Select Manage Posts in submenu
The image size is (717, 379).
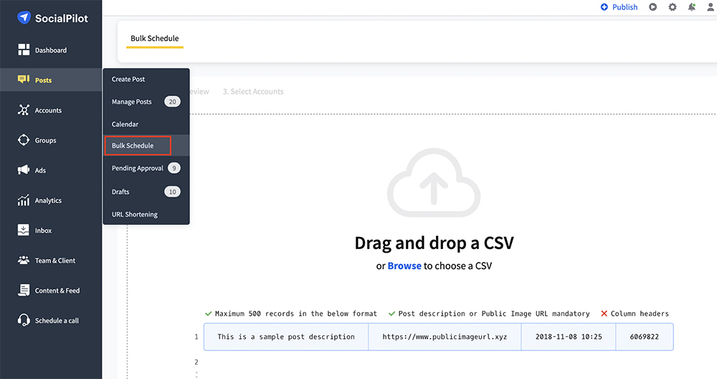click(131, 102)
